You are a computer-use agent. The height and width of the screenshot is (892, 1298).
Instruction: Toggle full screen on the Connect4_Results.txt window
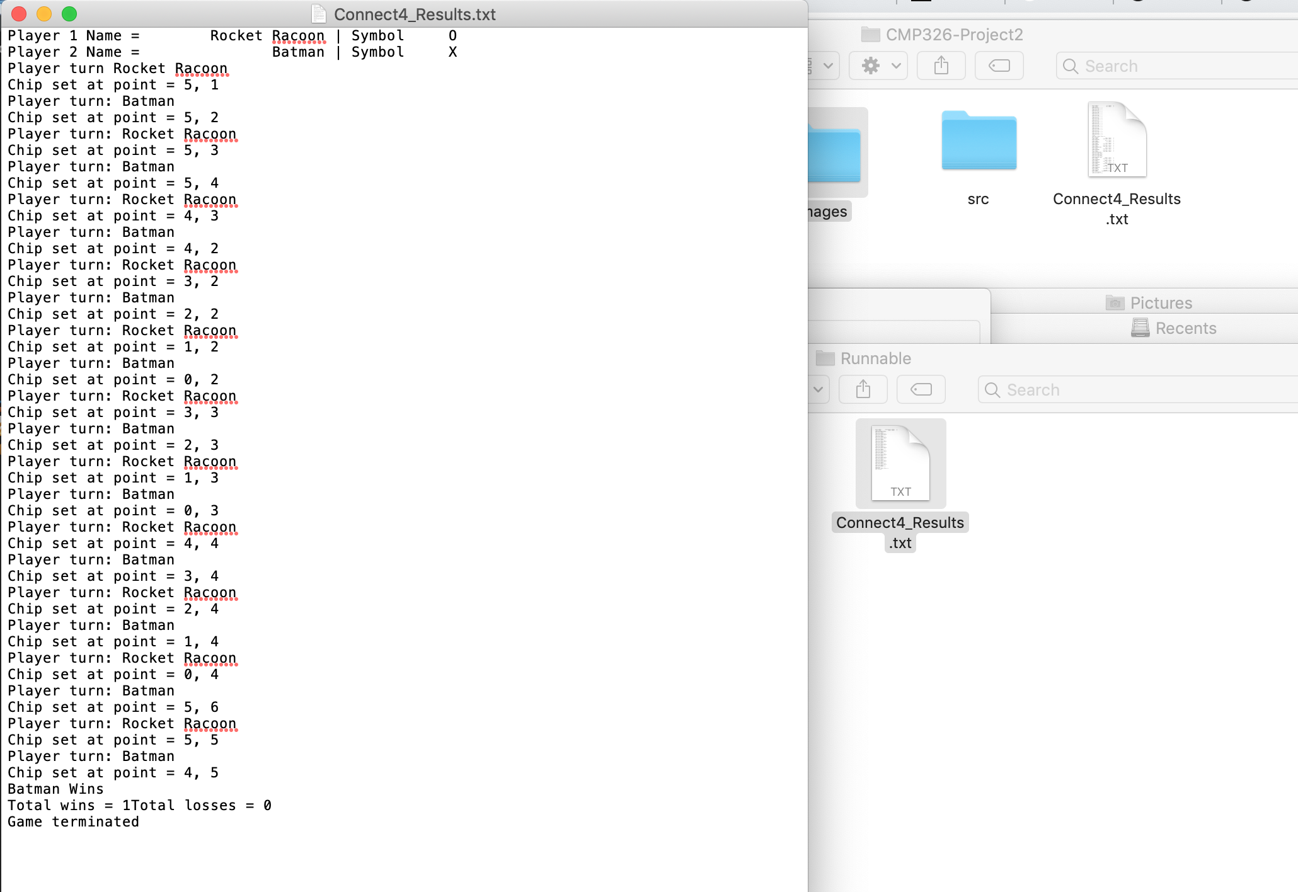pos(70,13)
